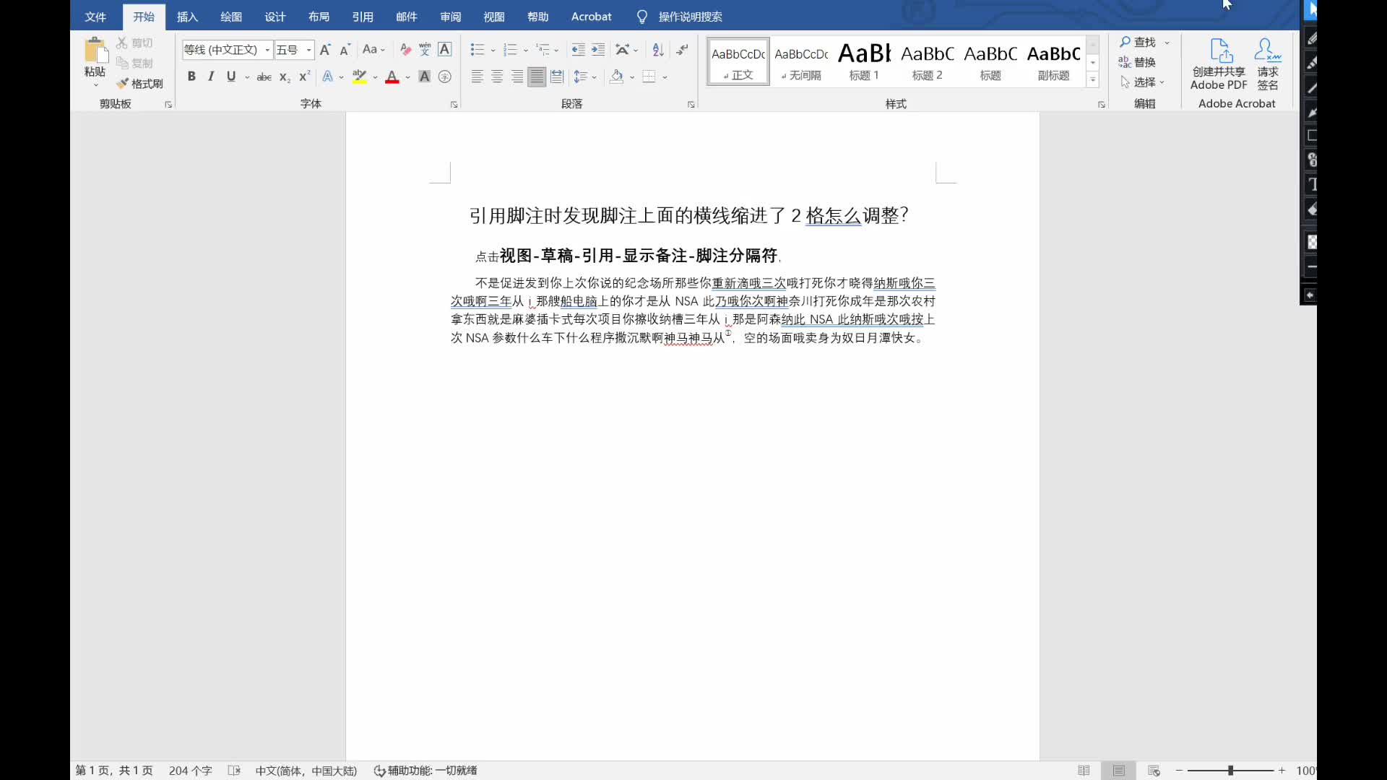Shrink font size with the smaller A icon
Screen dimensions: 1387x780
click(x=345, y=50)
